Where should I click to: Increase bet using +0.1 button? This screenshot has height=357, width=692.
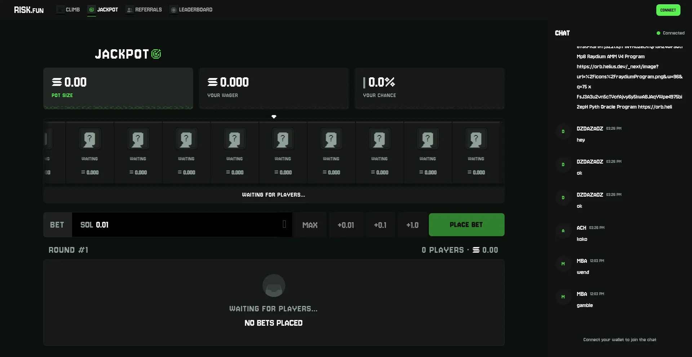point(380,225)
